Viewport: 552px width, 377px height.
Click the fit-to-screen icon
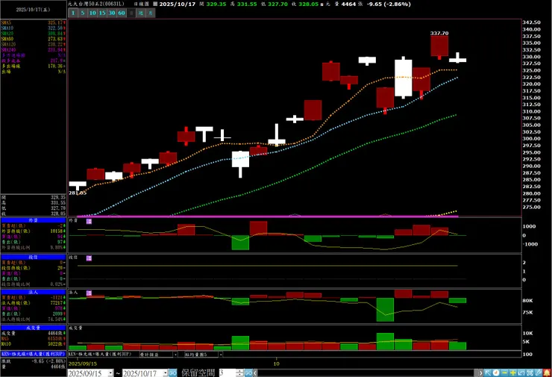pyautogui.click(x=530, y=373)
